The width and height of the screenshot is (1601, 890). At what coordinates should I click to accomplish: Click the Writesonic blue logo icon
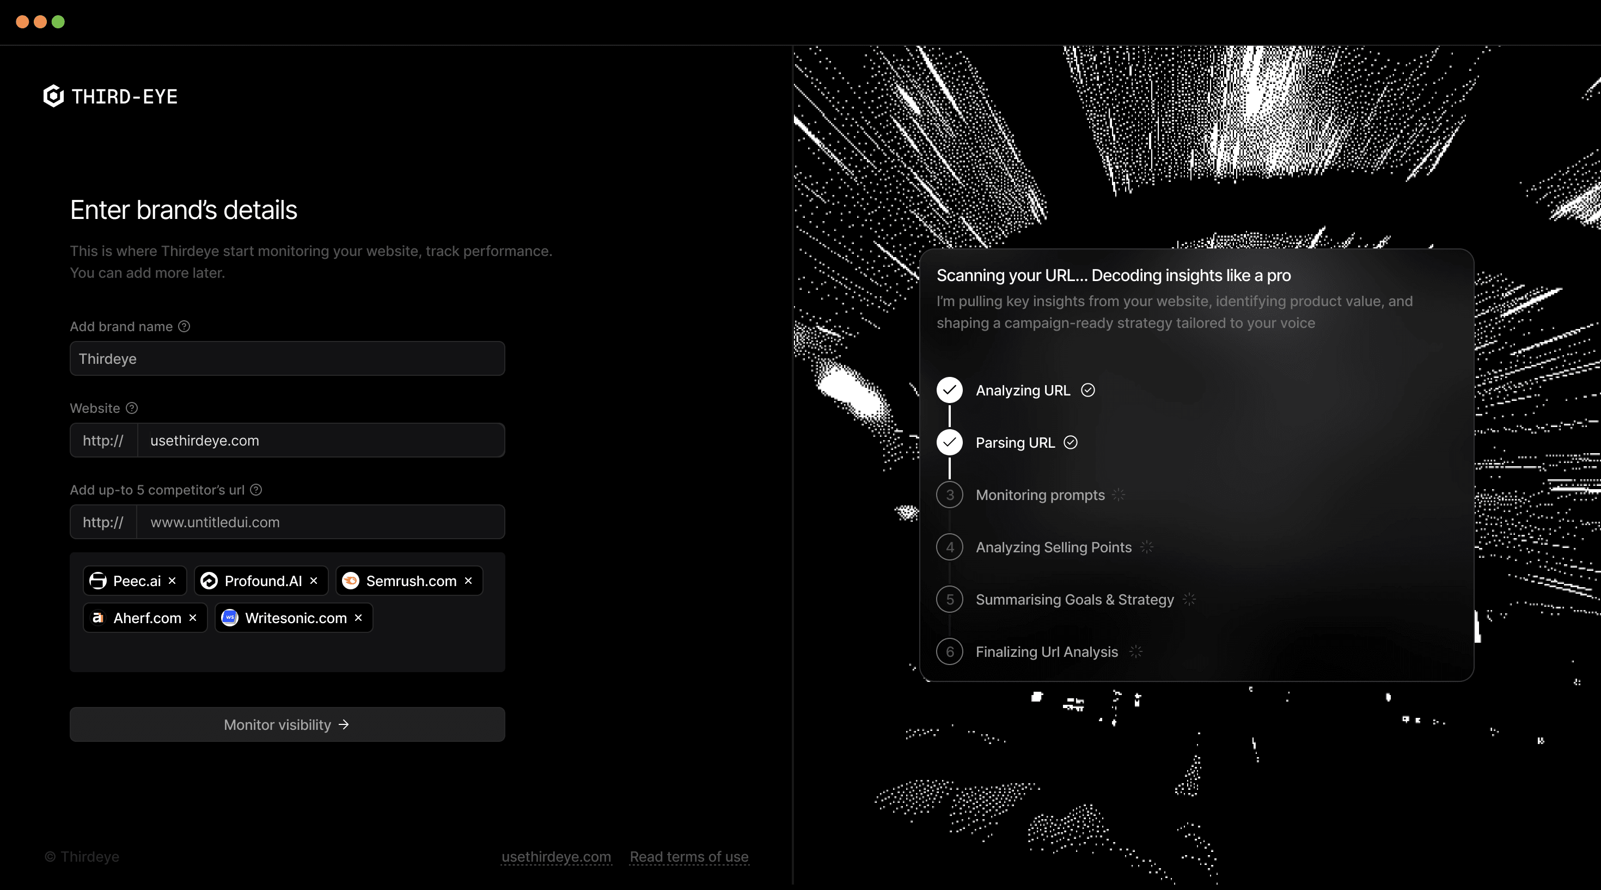click(x=229, y=618)
